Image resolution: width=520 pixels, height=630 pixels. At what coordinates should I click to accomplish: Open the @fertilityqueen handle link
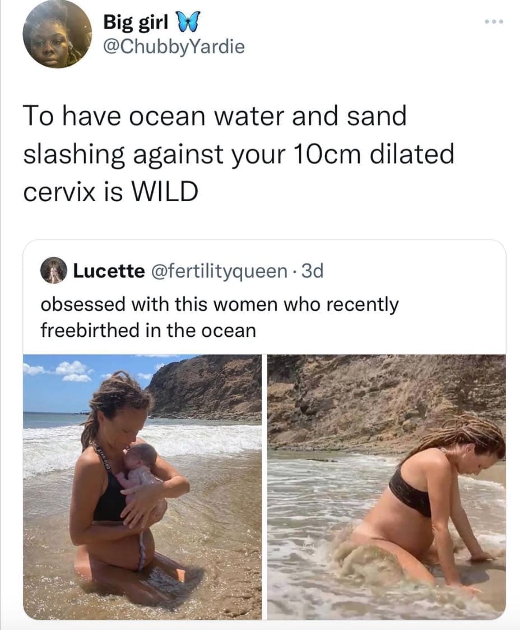(x=220, y=271)
